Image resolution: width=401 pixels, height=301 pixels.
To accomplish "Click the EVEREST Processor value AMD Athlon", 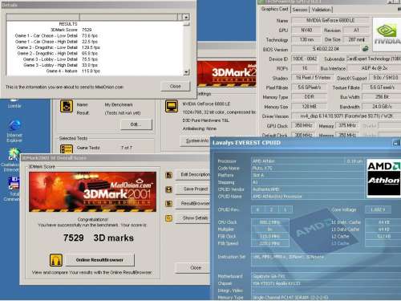I will (298, 161).
